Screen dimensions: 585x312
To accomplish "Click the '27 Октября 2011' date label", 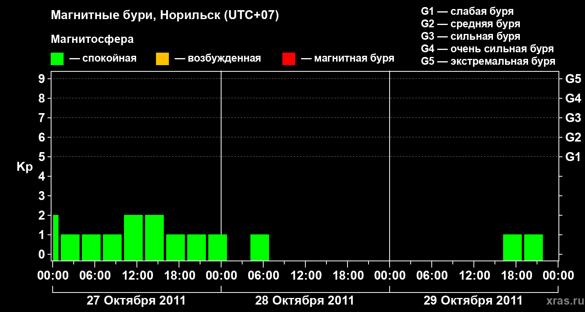I will point(136,301).
